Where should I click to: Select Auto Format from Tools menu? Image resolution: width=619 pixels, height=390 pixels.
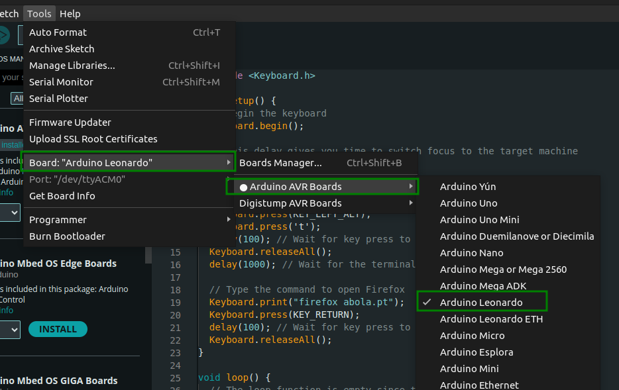point(58,32)
